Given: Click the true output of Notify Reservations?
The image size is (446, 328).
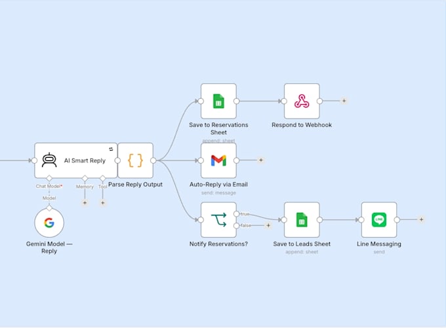Looking at the screenshot, I should pyautogui.click(x=236, y=214).
